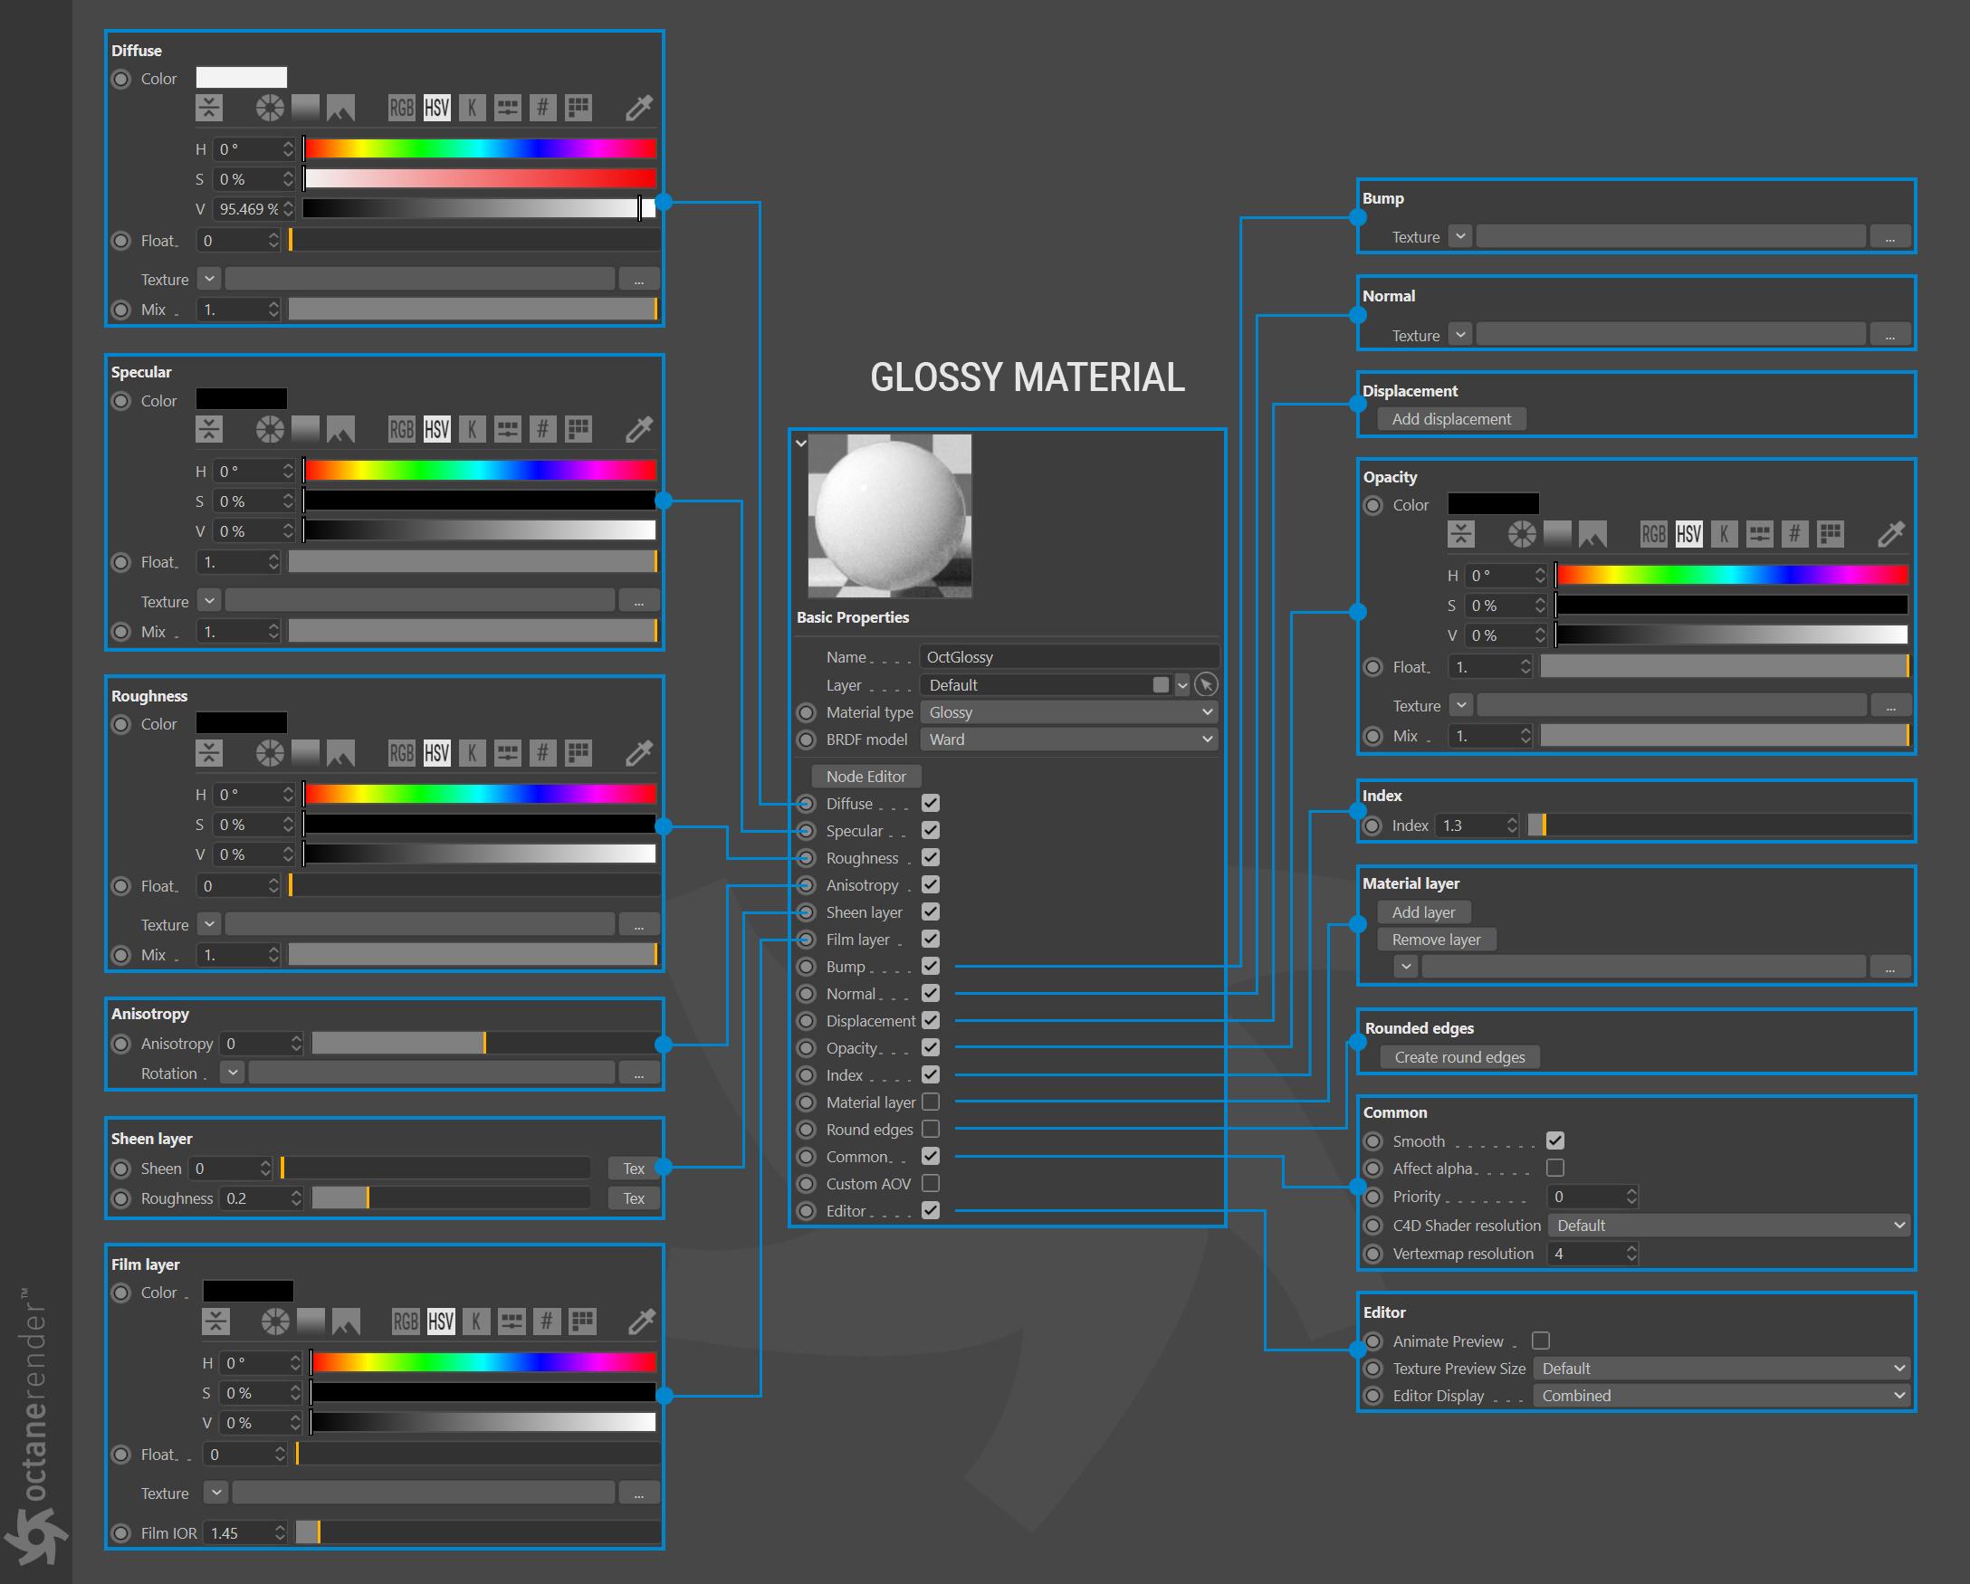Open the BRDF model dropdown
1970x1584 pixels.
point(1069,740)
